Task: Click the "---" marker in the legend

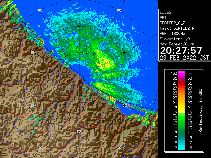Action: (x=189, y=73)
